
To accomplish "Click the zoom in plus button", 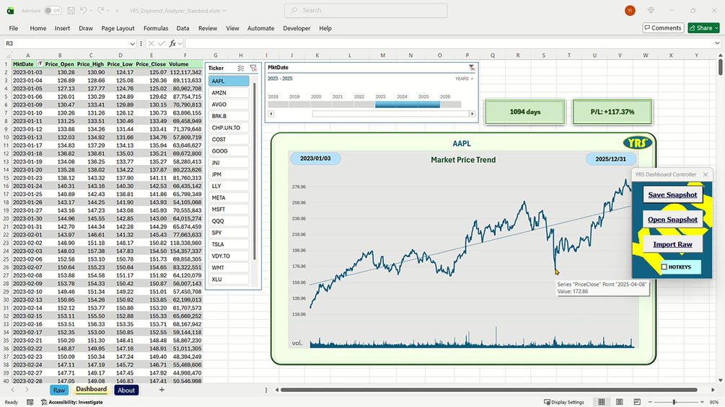I will click(x=702, y=403).
